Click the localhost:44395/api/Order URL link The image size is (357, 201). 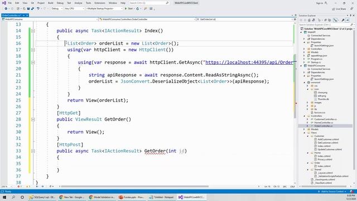[249, 62]
